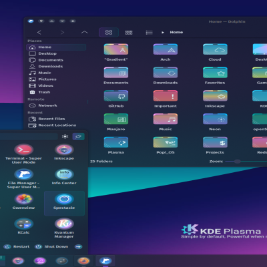
Task: Launch Terminal - Super User Mode
Action: [x=23, y=154]
